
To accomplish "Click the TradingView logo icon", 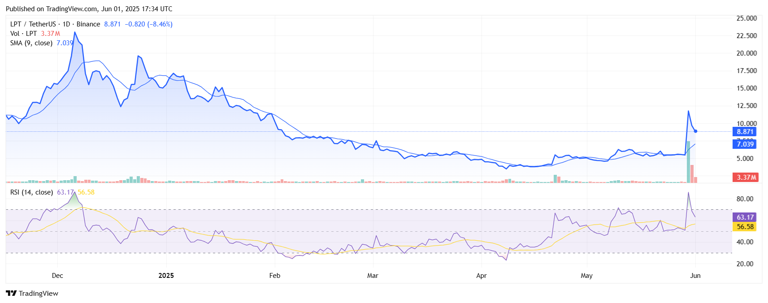I will 11,293.
